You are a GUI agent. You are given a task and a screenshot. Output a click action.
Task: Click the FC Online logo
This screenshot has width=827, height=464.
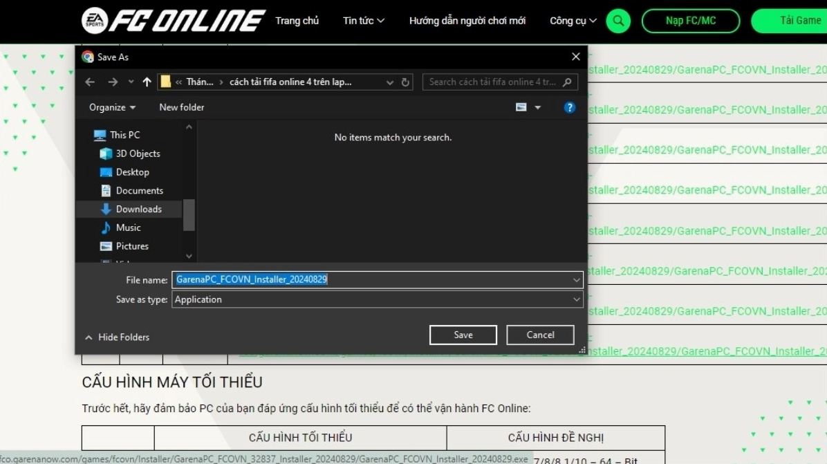[173, 21]
